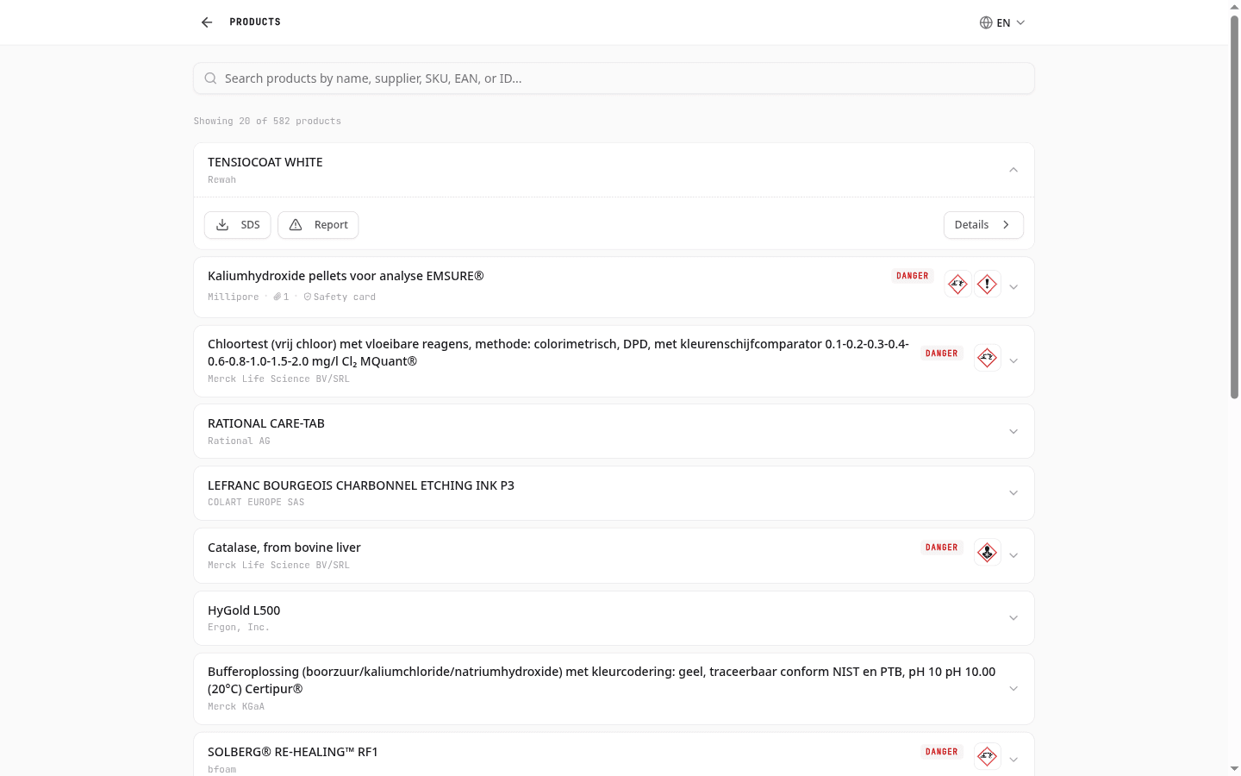Screen dimensions: 1241x776
Task: Click the vertical page scrollbar thumb
Action: (x=1234, y=207)
